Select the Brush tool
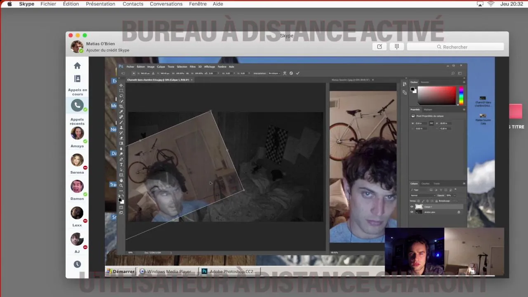 pyautogui.click(x=121, y=122)
